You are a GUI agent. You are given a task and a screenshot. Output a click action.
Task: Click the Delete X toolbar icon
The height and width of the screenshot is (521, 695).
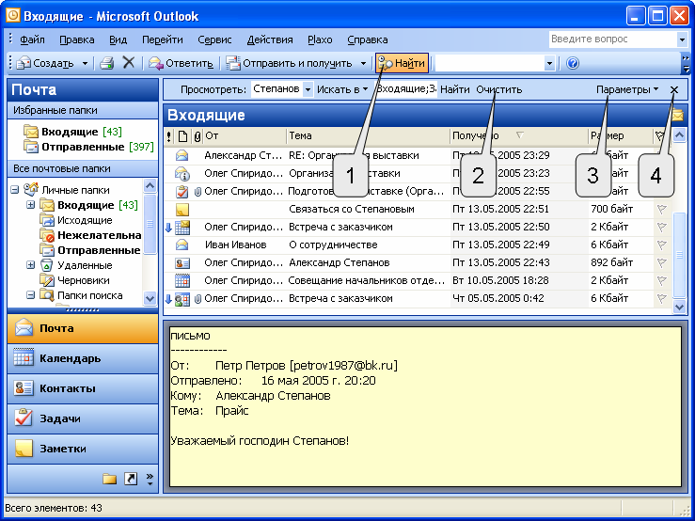point(129,63)
